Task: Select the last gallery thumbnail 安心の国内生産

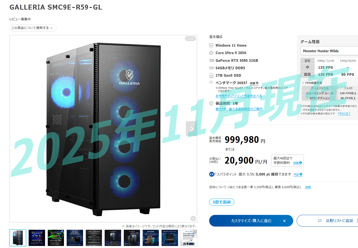Action: (189, 238)
